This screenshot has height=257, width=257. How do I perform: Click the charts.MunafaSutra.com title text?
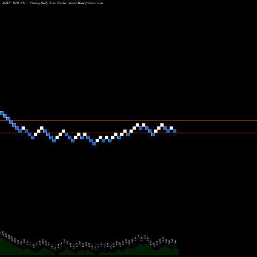click(x=85, y=3)
